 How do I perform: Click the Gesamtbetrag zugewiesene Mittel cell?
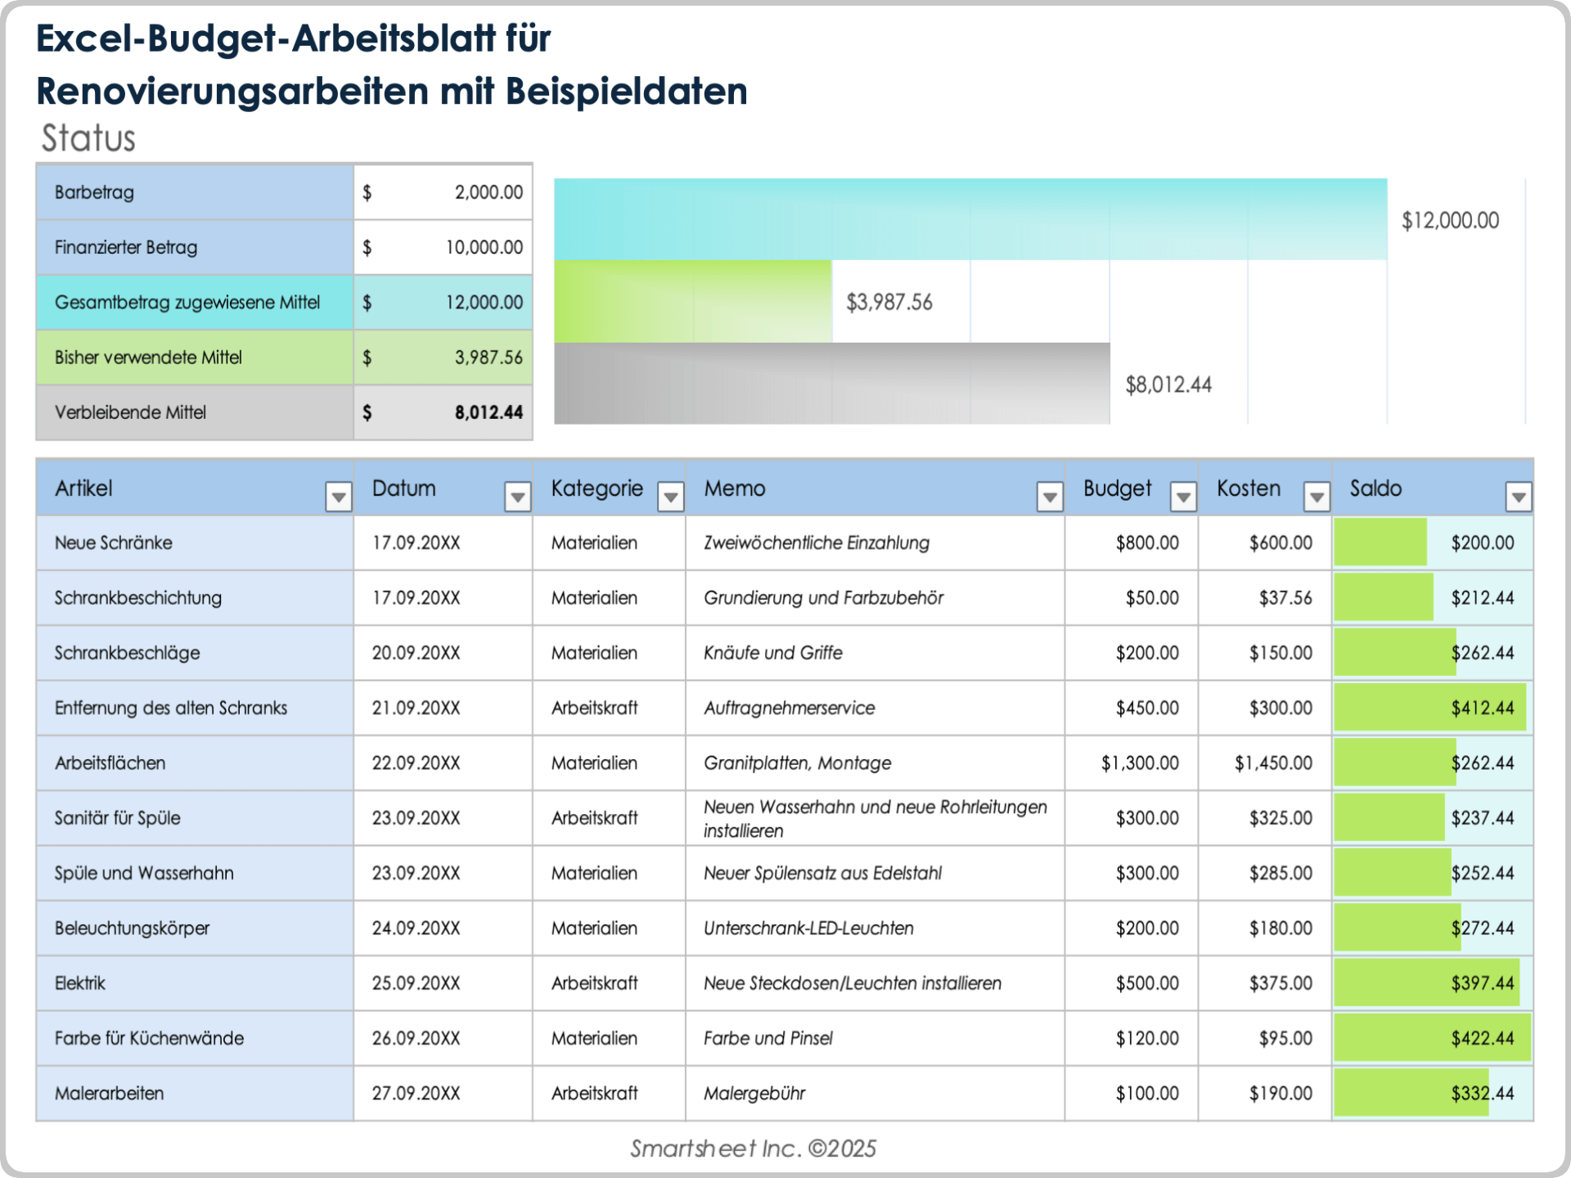(194, 302)
